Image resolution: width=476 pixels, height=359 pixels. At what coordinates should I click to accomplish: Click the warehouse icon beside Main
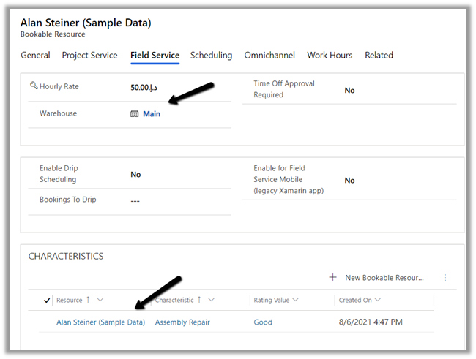click(135, 114)
